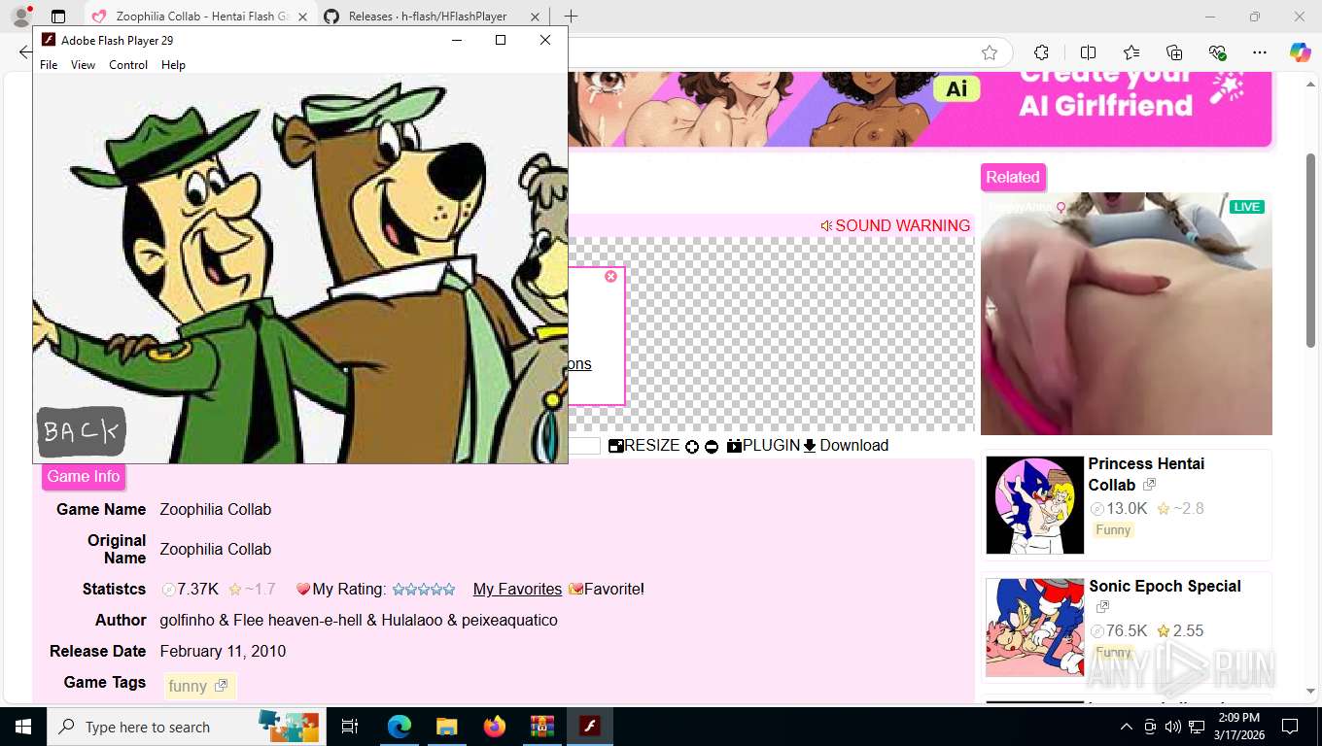
Task: Launch Firefox from the taskbar
Action: coord(495,727)
